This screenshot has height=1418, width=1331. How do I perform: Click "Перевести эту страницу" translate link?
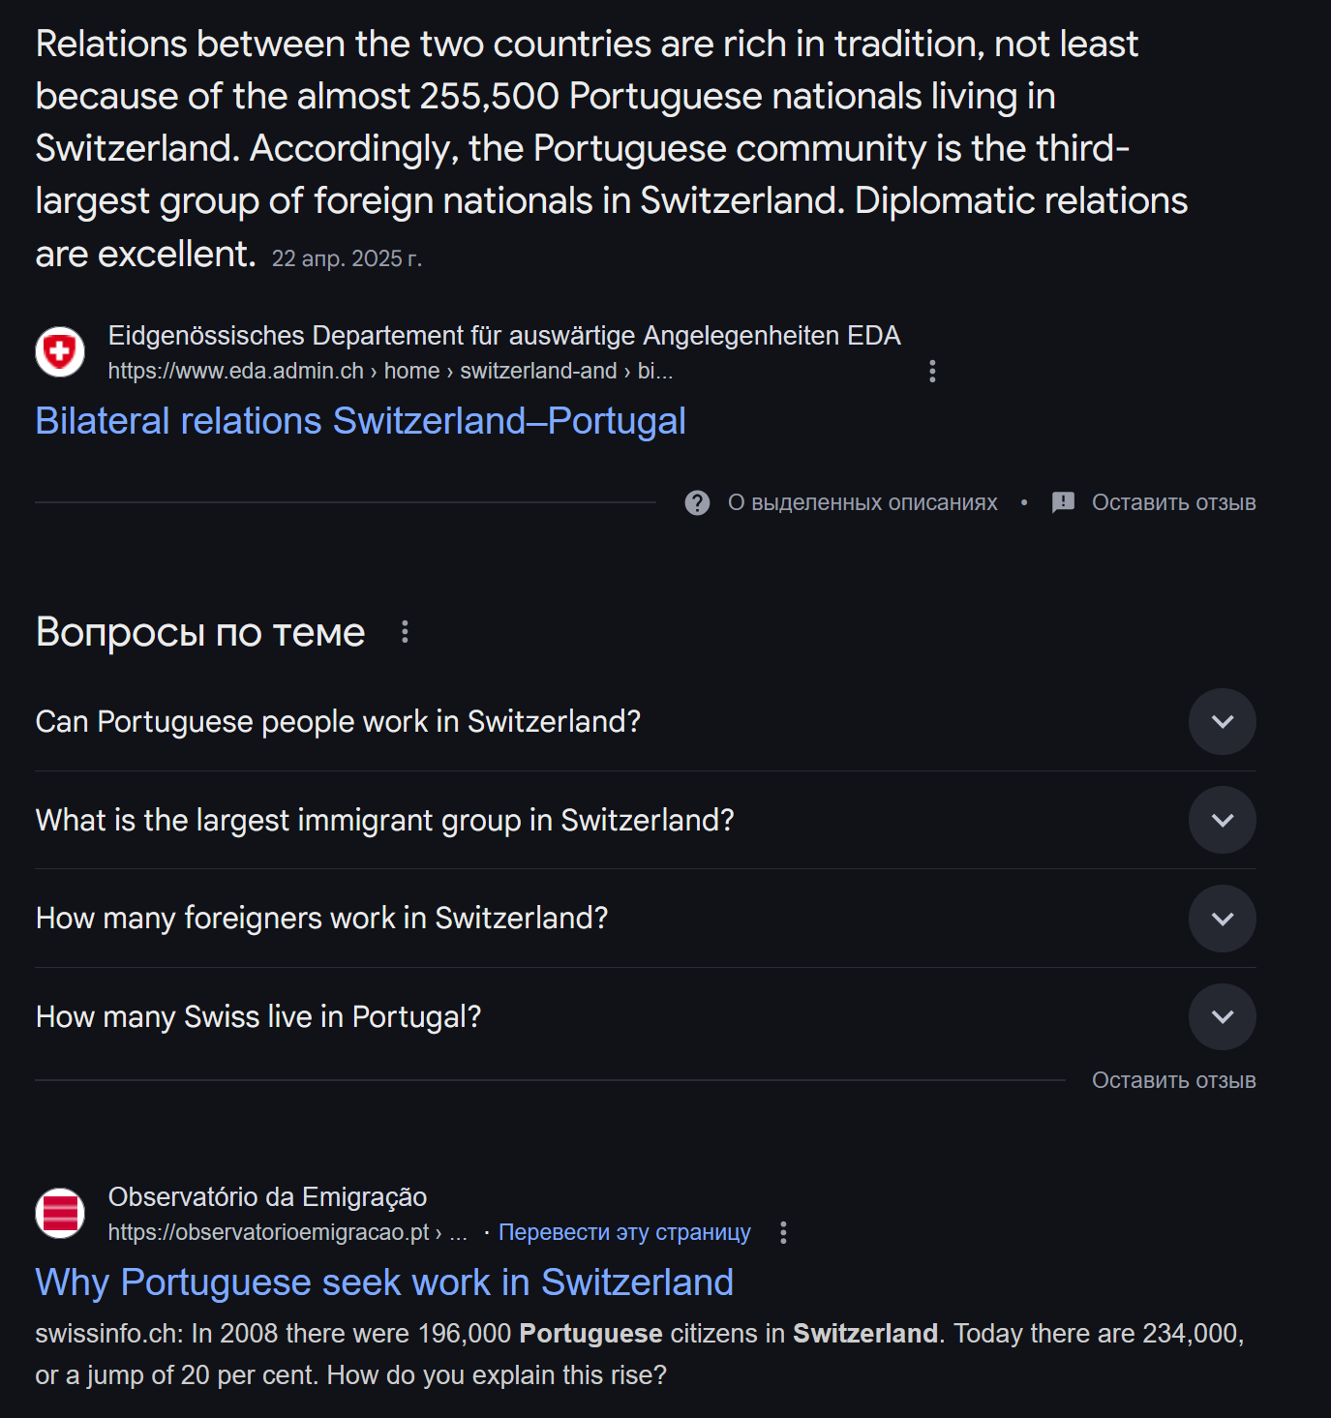624,1232
